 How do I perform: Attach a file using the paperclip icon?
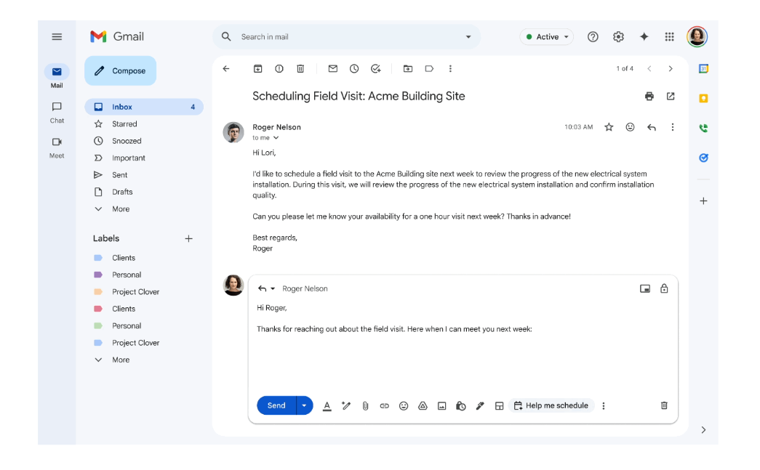(x=365, y=406)
